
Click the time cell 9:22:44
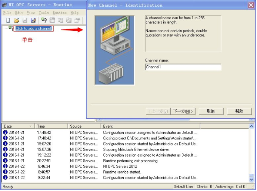44,178
